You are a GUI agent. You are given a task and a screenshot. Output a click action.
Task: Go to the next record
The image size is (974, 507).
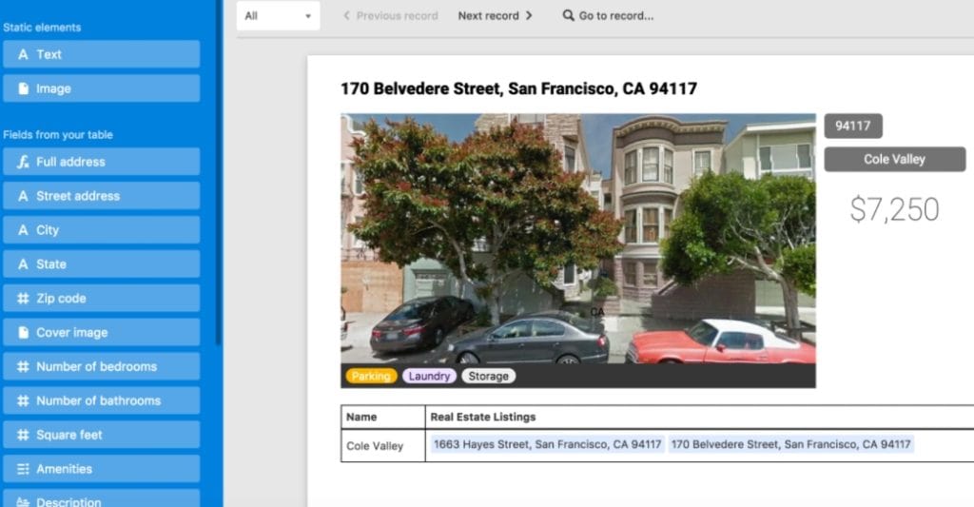[495, 15]
